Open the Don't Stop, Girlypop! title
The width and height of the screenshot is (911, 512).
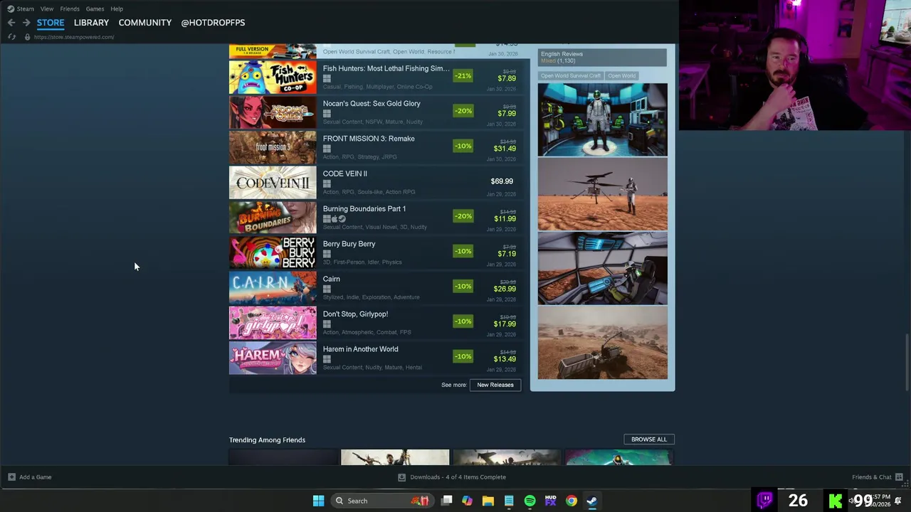(355, 314)
